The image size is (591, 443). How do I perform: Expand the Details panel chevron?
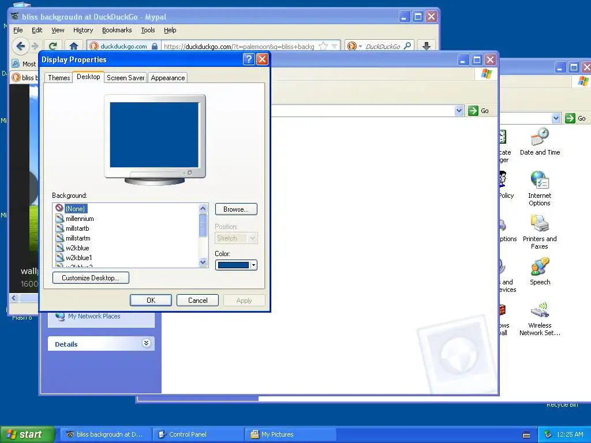click(146, 343)
